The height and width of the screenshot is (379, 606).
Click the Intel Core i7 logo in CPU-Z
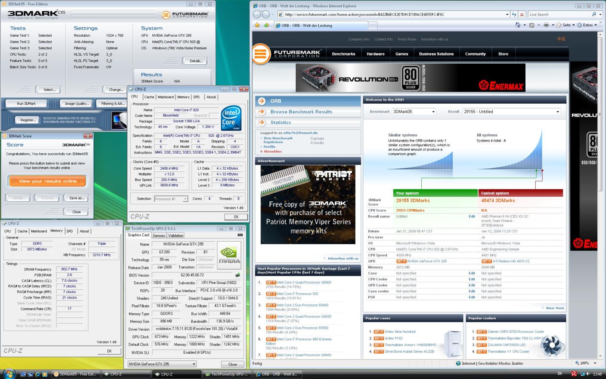tap(231, 118)
